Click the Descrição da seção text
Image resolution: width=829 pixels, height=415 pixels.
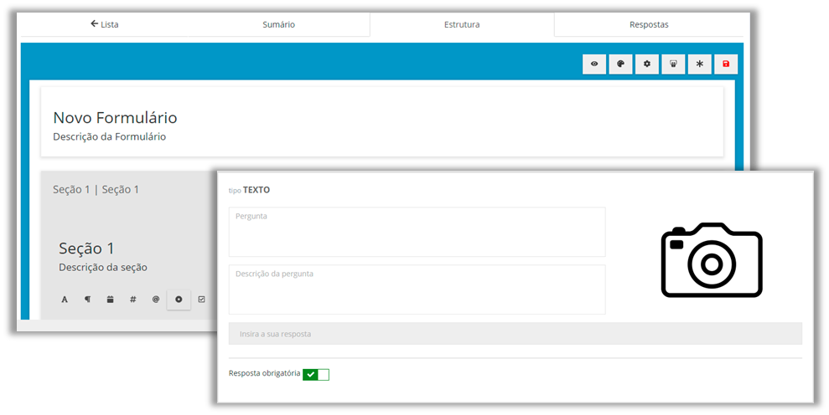coord(103,267)
